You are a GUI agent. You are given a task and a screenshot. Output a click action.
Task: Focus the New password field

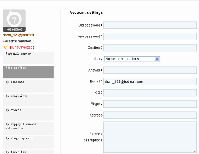150,36
